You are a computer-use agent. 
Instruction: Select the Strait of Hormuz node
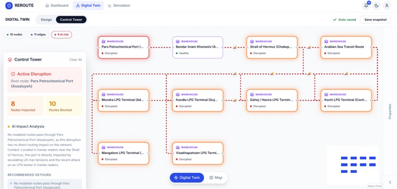pos(272,47)
